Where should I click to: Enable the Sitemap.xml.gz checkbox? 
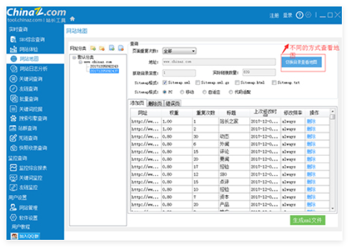tap(197, 83)
